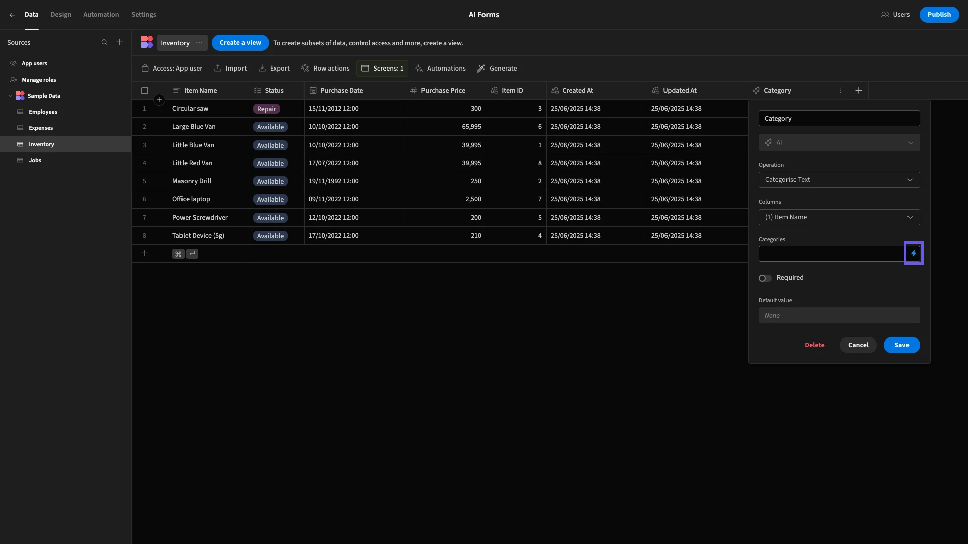Cancel the Category column edit
Image resolution: width=968 pixels, height=544 pixels.
click(x=858, y=345)
